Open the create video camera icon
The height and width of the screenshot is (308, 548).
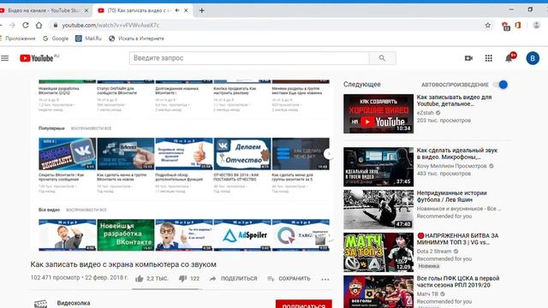click(x=468, y=58)
